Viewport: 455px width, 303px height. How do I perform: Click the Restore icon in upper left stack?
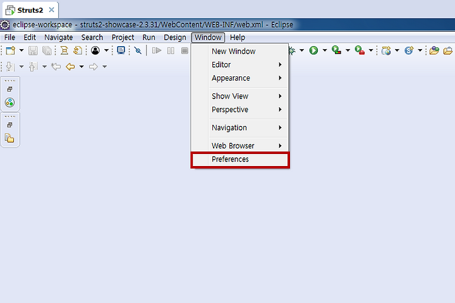pyautogui.click(x=9, y=89)
